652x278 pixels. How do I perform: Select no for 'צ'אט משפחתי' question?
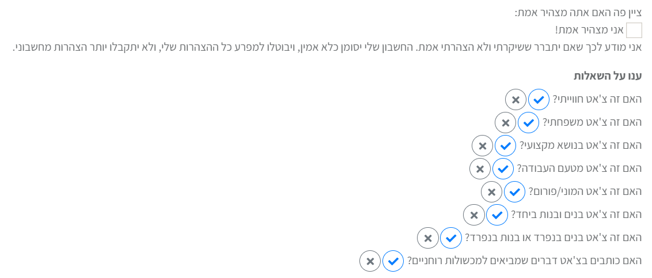pos(505,123)
